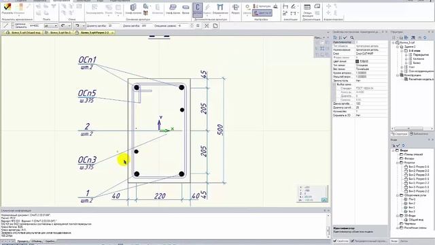Click the categorized sort icon in properties panel
This screenshot has width=435, height=245.
coord(335,37)
